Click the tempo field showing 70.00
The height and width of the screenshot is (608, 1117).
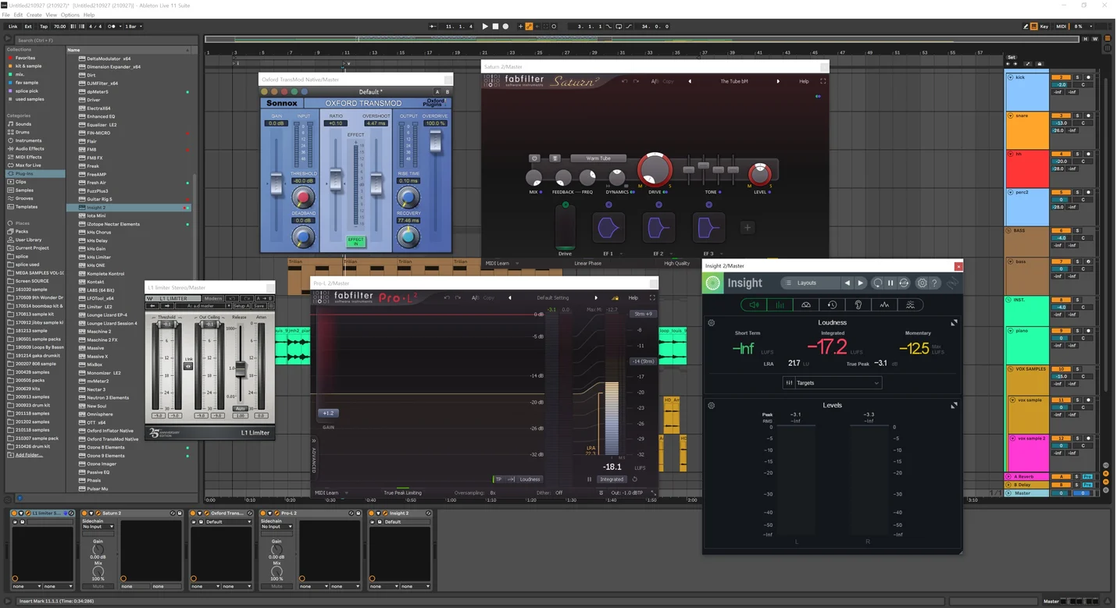coord(60,27)
